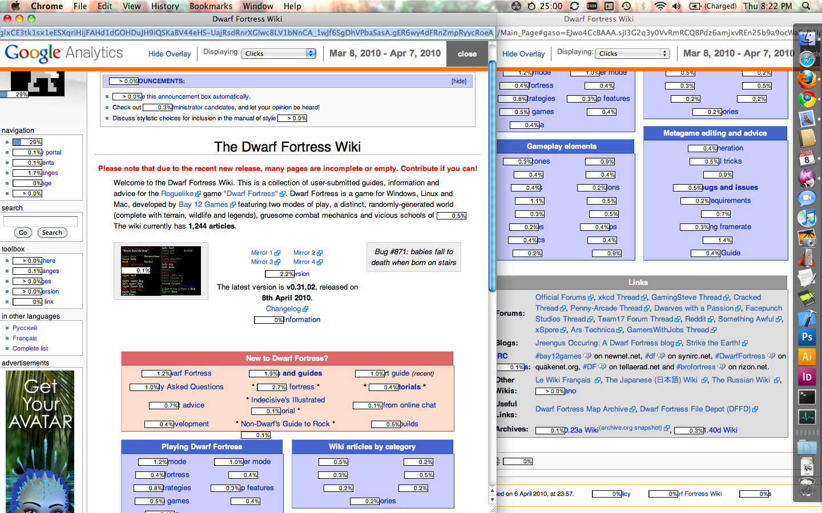Switch to the Русский language link

(x=25, y=328)
